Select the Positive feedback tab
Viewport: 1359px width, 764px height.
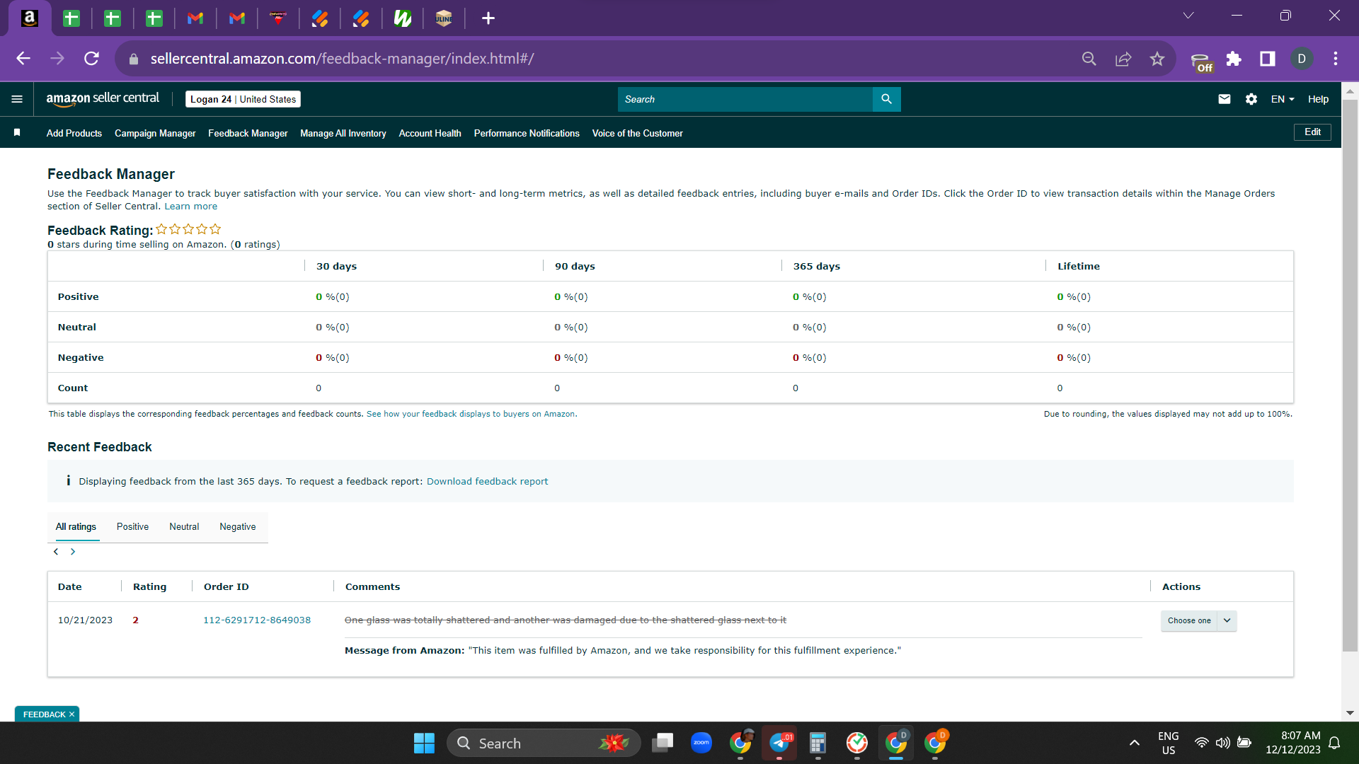pos(132,527)
